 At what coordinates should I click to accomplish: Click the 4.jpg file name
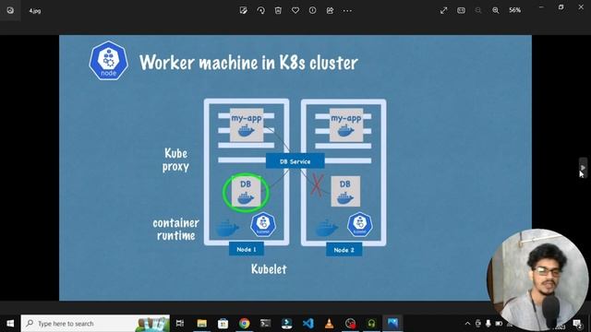pos(35,11)
